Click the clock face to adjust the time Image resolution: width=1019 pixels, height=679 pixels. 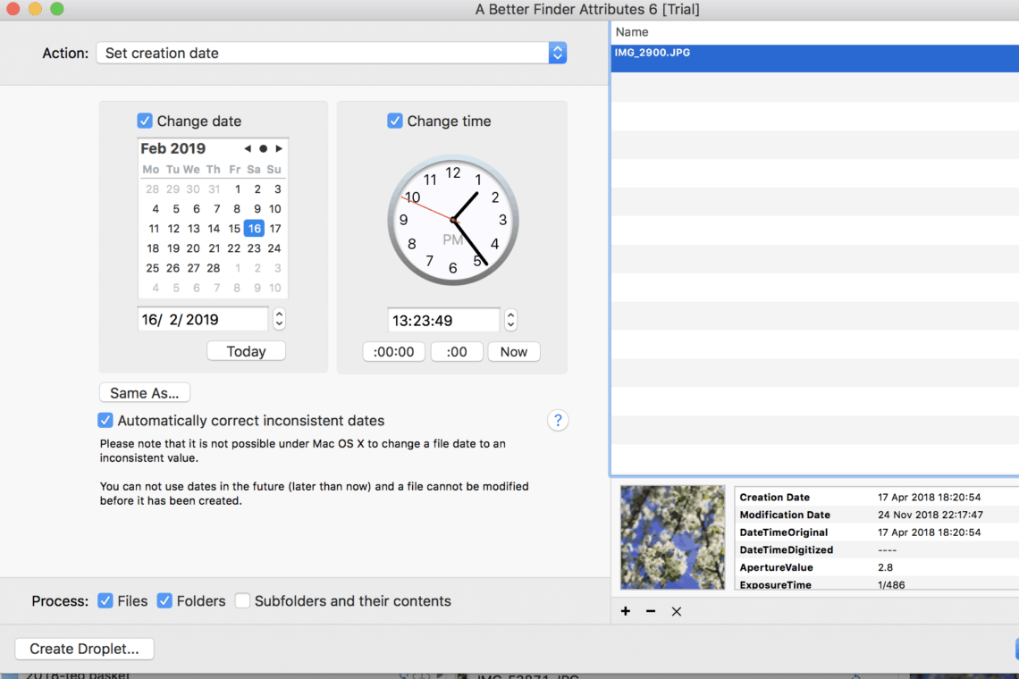(x=452, y=221)
